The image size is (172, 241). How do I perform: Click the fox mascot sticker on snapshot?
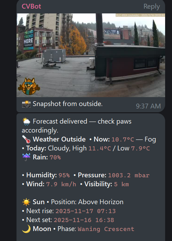[x=29, y=86]
